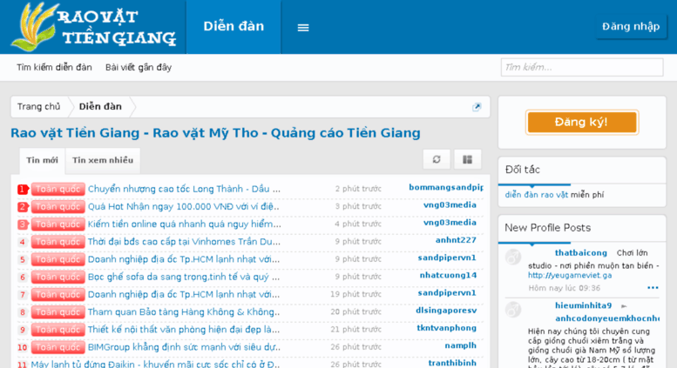Viewport: 677px width, 368px height.
Task: Open thread Kiếm tiền online quá nhanh
Action: (185, 224)
